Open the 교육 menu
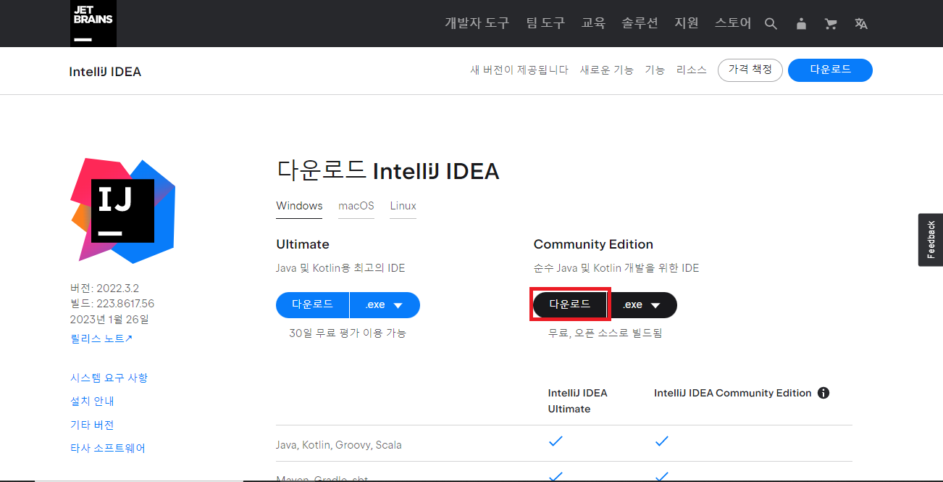The image size is (943, 482). click(x=593, y=23)
